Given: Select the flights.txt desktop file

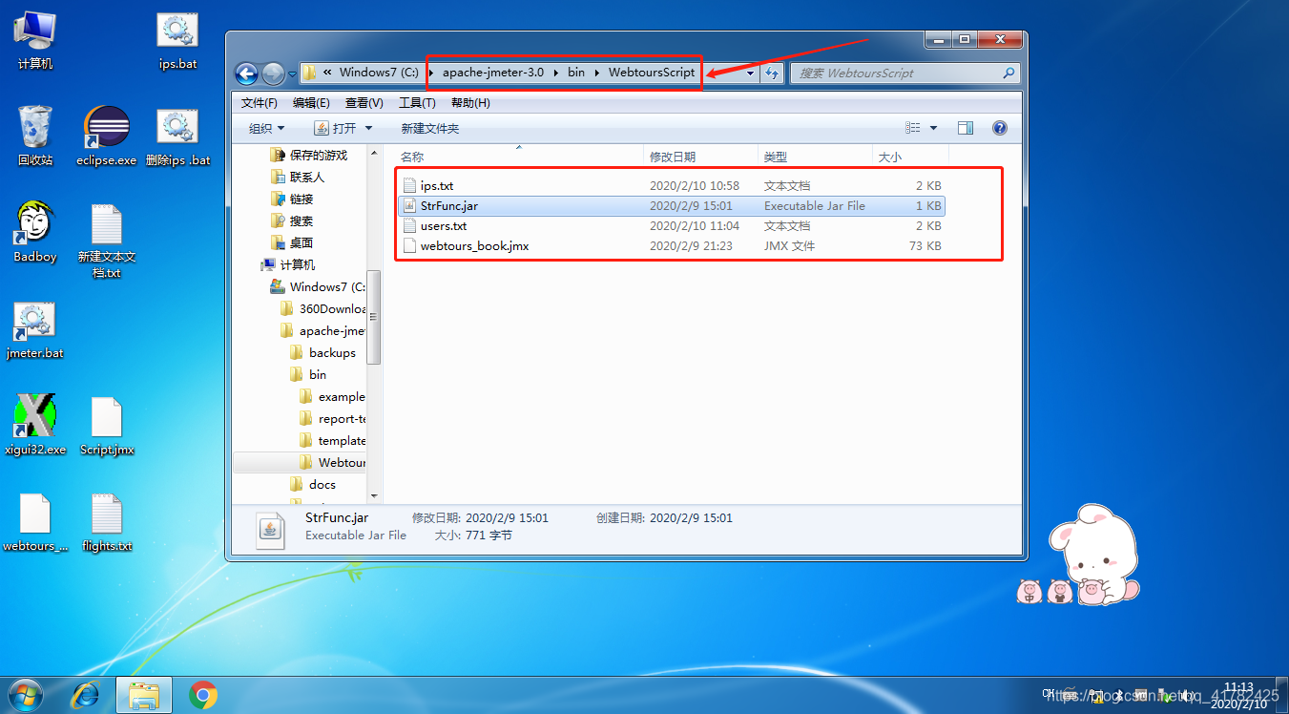Looking at the screenshot, I should (107, 522).
